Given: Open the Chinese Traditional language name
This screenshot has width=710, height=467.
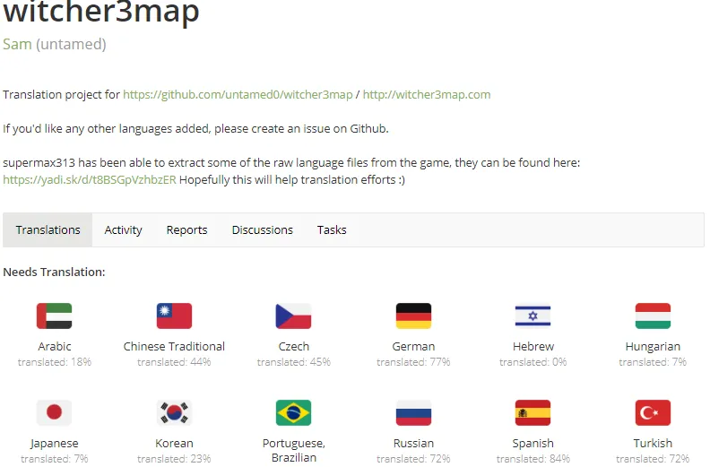Looking at the screenshot, I should (x=174, y=347).
